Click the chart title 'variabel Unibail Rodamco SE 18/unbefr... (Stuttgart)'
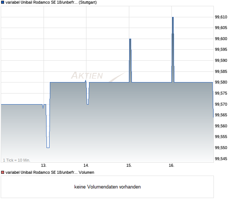 click(51, 3)
